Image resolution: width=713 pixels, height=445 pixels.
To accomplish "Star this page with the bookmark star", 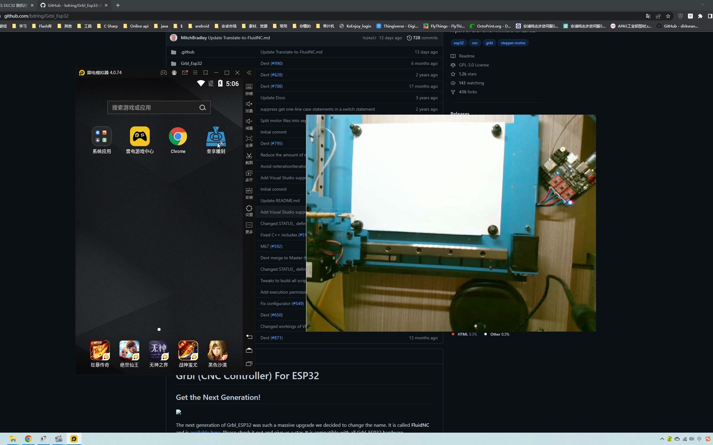I will tap(668, 16).
